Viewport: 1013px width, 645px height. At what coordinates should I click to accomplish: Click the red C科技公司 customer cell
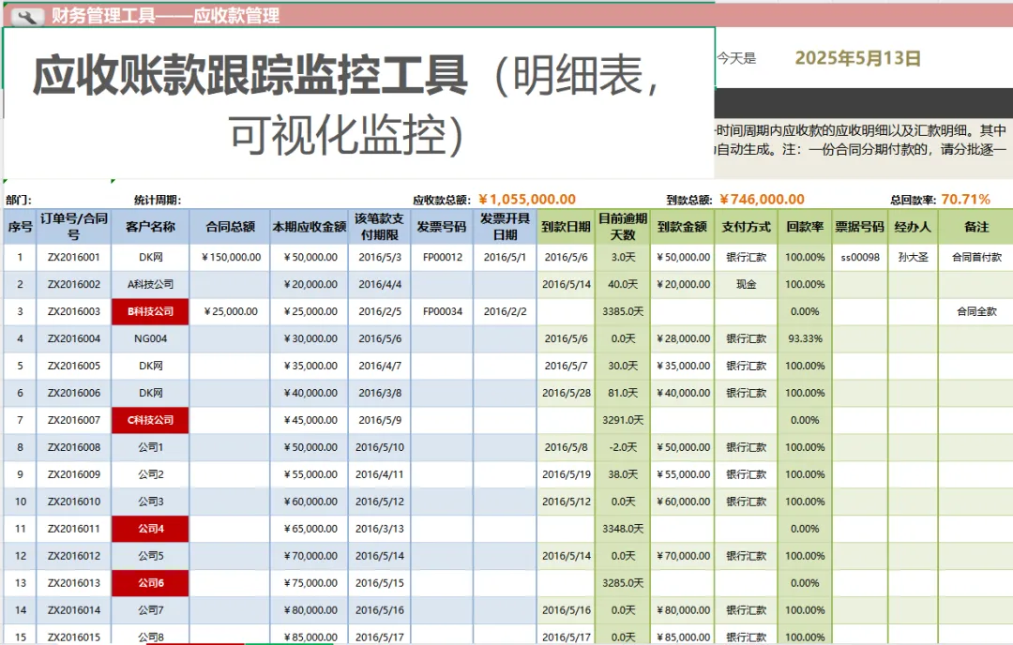150,420
